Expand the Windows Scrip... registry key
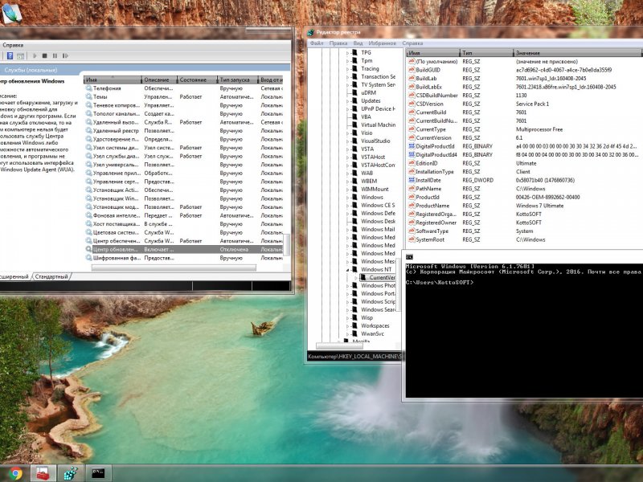643x482 pixels. point(348,302)
